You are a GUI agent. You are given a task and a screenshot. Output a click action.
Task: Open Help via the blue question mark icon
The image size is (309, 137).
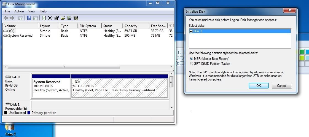coord(29,18)
